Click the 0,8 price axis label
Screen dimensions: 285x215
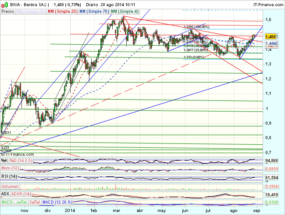pyautogui.click(x=268, y=138)
